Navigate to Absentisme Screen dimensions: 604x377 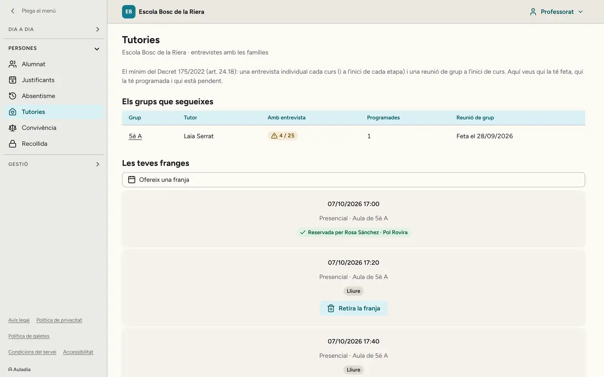53,96
